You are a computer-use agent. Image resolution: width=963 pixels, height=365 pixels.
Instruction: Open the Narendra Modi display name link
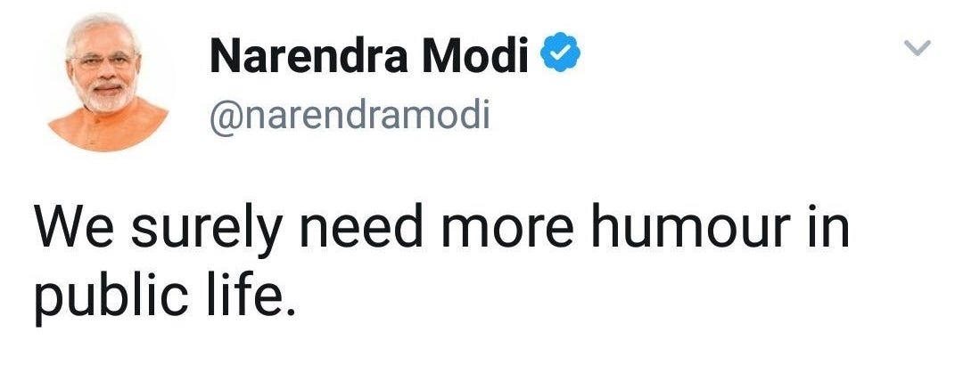369,55
